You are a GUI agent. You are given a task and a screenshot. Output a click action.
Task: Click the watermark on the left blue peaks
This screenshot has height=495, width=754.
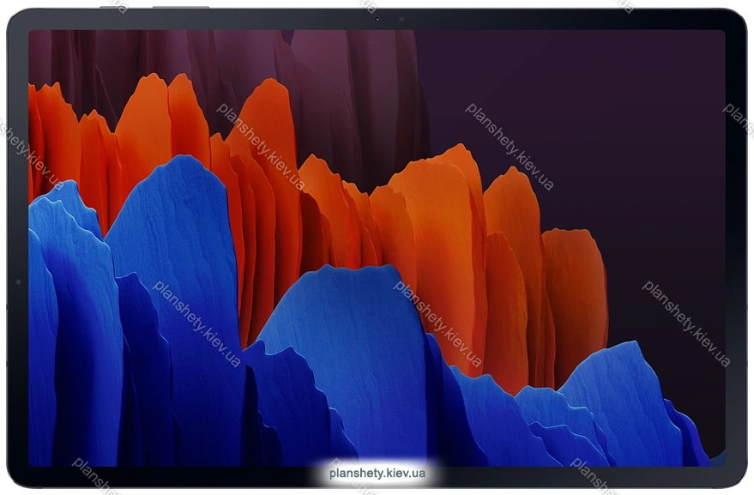(x=196, y=323)
